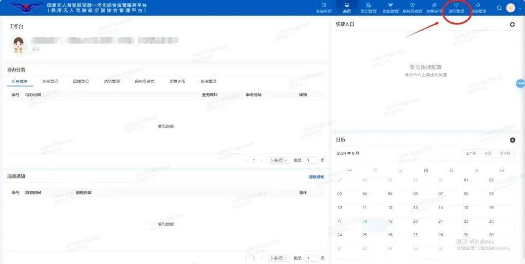Open the 5条/页 dropdown in 待办任务
Screen dimensions: 525x264
tap(279, 160)
